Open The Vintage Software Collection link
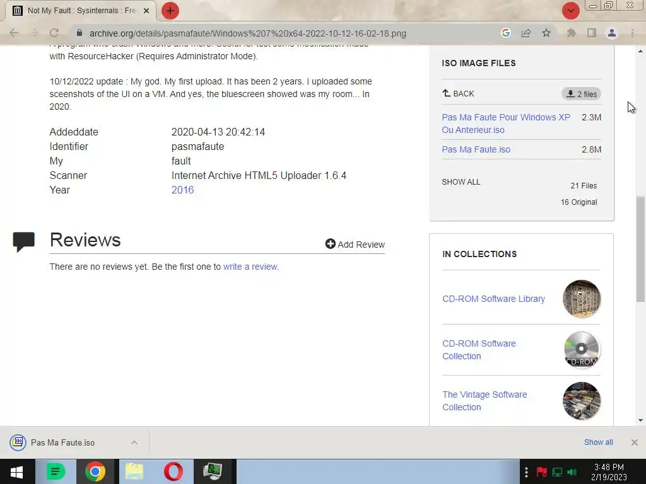This screenshot has height=484, width=646. pos(484,401)
